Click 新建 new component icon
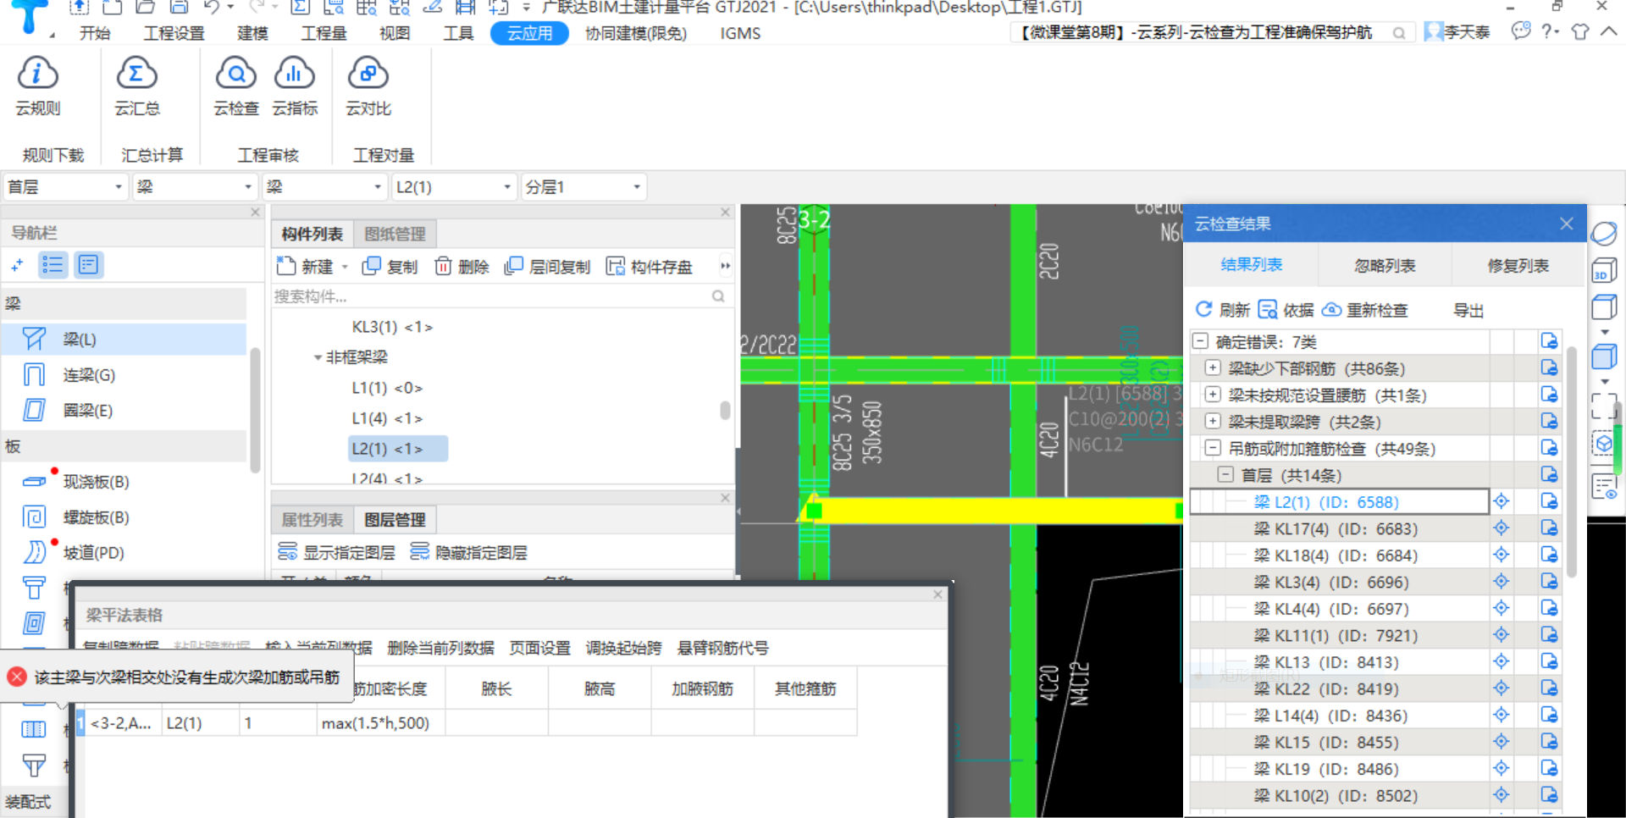 (x=286, y=267)
